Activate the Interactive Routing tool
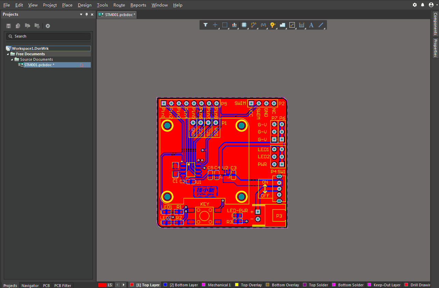This screenshot has height=288, width=439. coord(253,25)
